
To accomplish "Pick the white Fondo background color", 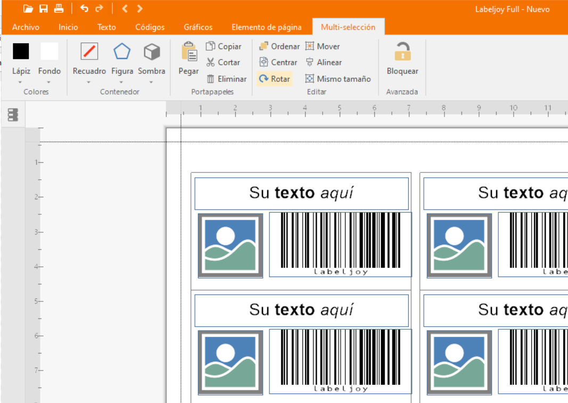I will (x=50, y=51).
